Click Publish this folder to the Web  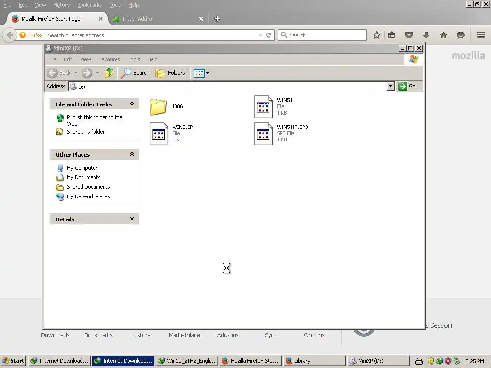(94, 120)
